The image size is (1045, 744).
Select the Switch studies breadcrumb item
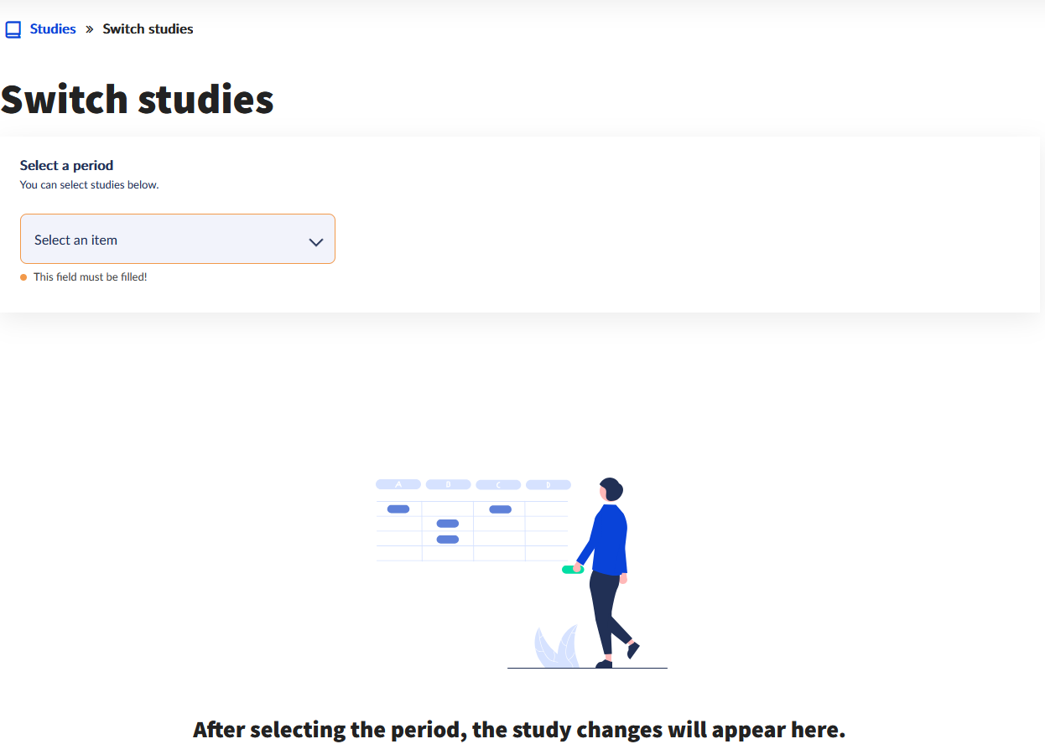point(148,28)
